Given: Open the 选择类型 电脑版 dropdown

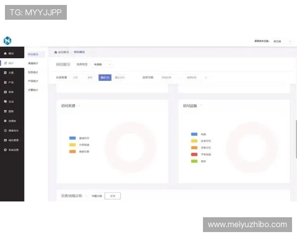Looking at the screenshot, I should point(102,65).
